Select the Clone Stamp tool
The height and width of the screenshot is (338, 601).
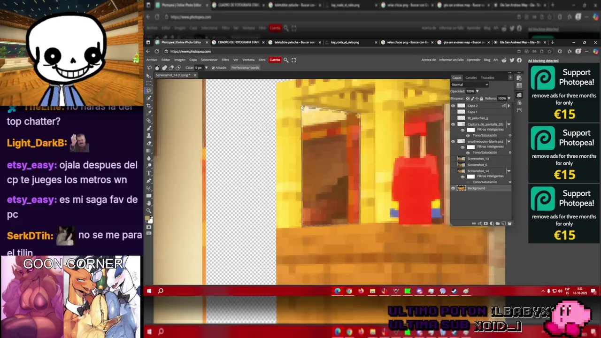tap(149, 136)
